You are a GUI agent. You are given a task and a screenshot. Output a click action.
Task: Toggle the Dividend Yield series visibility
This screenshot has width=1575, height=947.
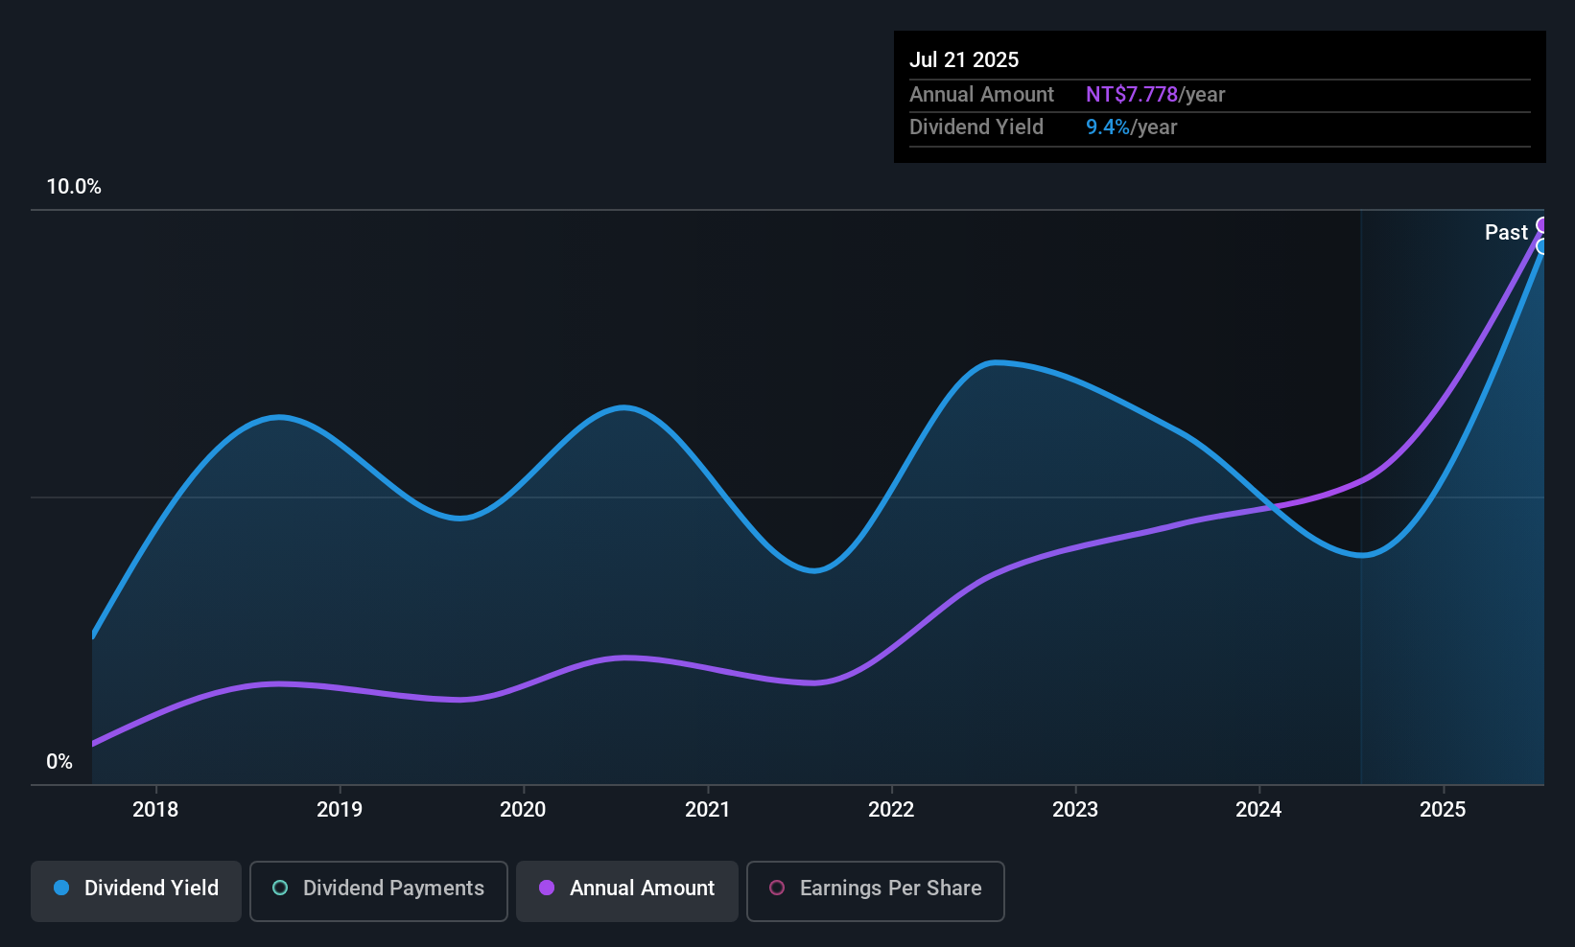[x=135, y=889]
